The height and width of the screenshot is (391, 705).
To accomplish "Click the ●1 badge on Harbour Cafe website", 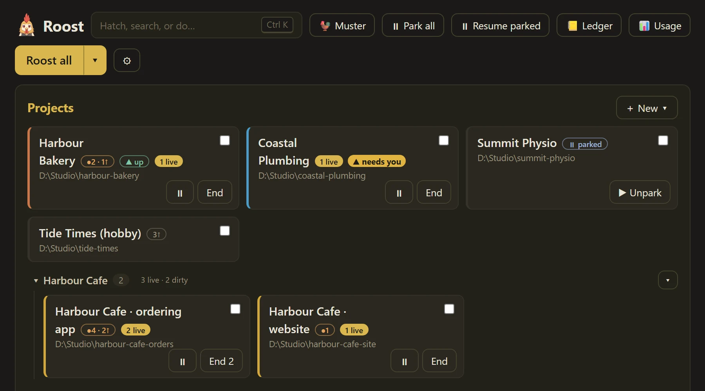I will 325,330.
